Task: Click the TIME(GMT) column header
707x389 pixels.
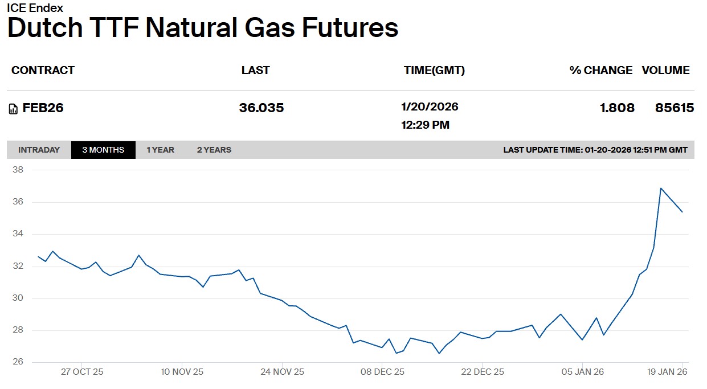Action: tap(434, 70)
